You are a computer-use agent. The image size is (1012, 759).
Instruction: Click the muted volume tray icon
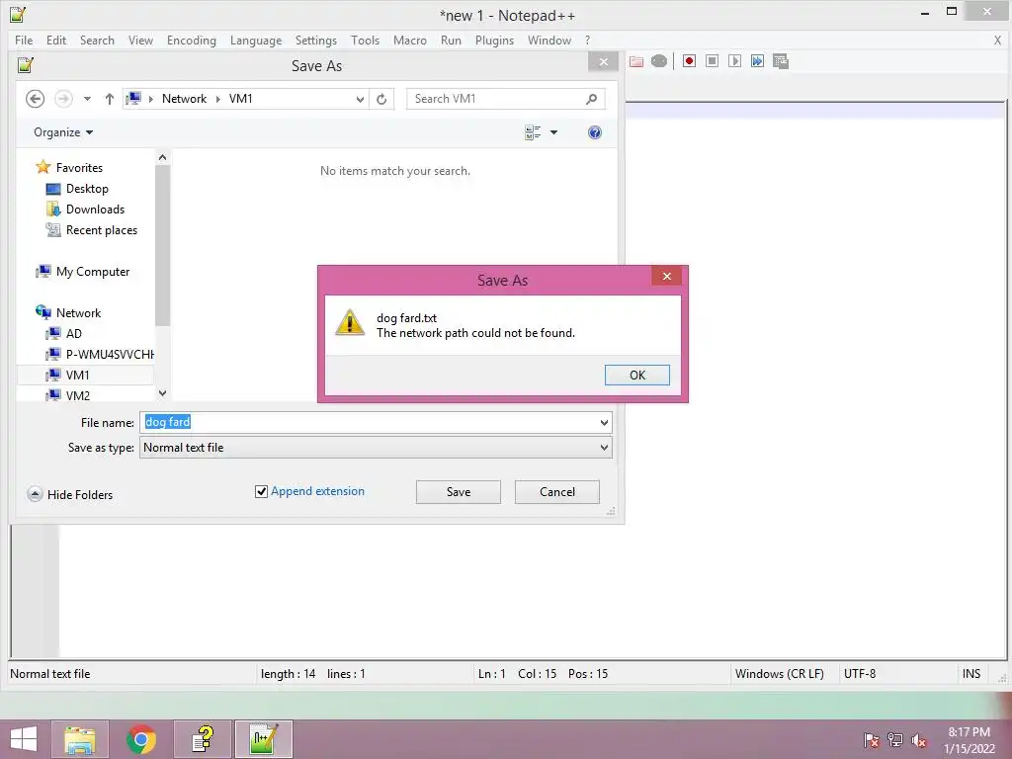(918, 740)
